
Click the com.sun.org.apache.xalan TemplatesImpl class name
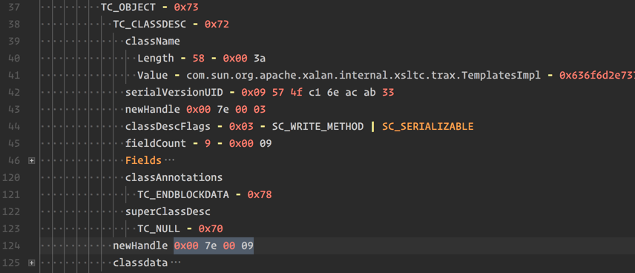[363, 76]
